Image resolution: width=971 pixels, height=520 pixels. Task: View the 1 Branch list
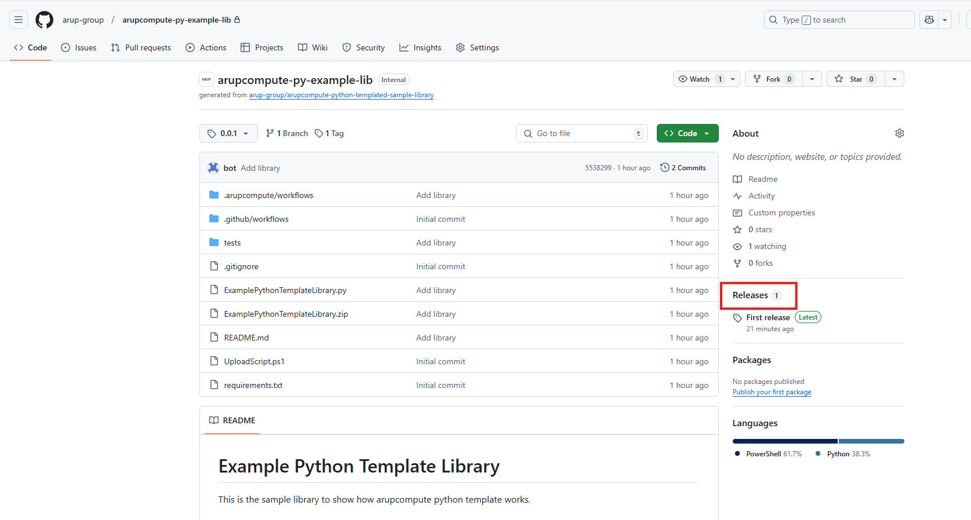[287, 133]
